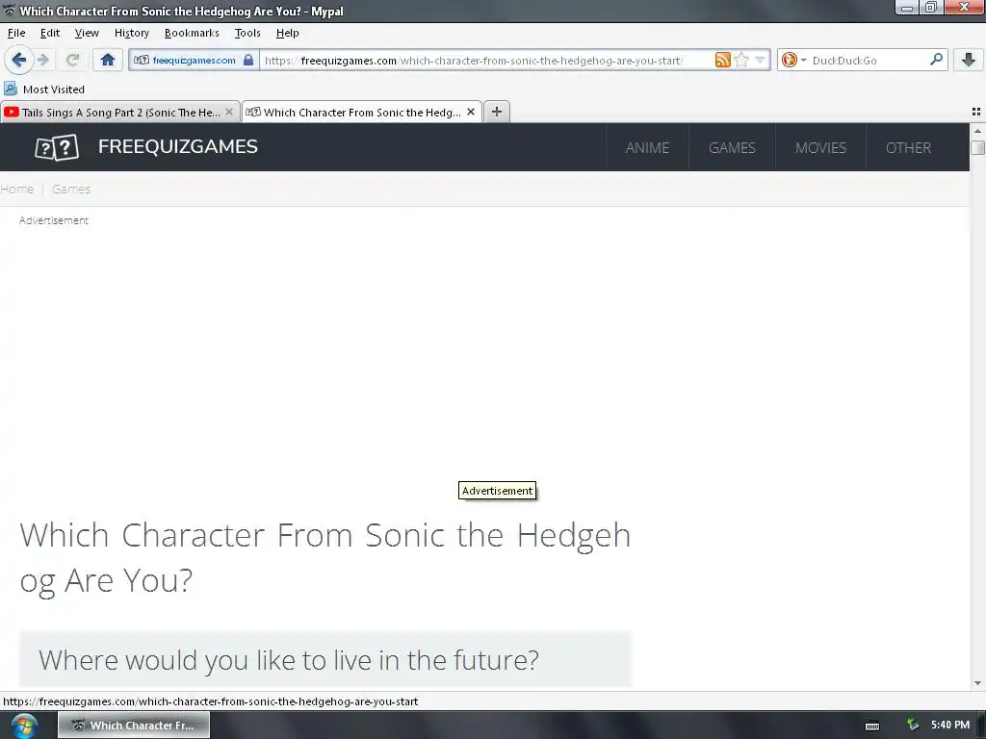Click the forward navigation arrow

pyautogui.click(x=42, y=61)
